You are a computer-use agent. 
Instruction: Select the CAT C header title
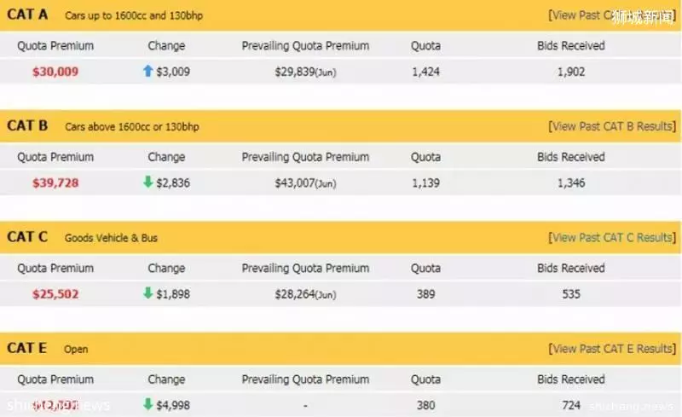[27, 237]
